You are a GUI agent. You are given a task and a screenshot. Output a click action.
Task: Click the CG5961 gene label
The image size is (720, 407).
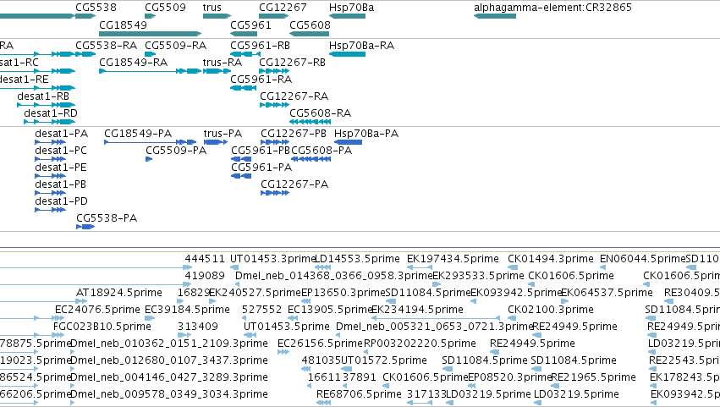click(250, 25)
